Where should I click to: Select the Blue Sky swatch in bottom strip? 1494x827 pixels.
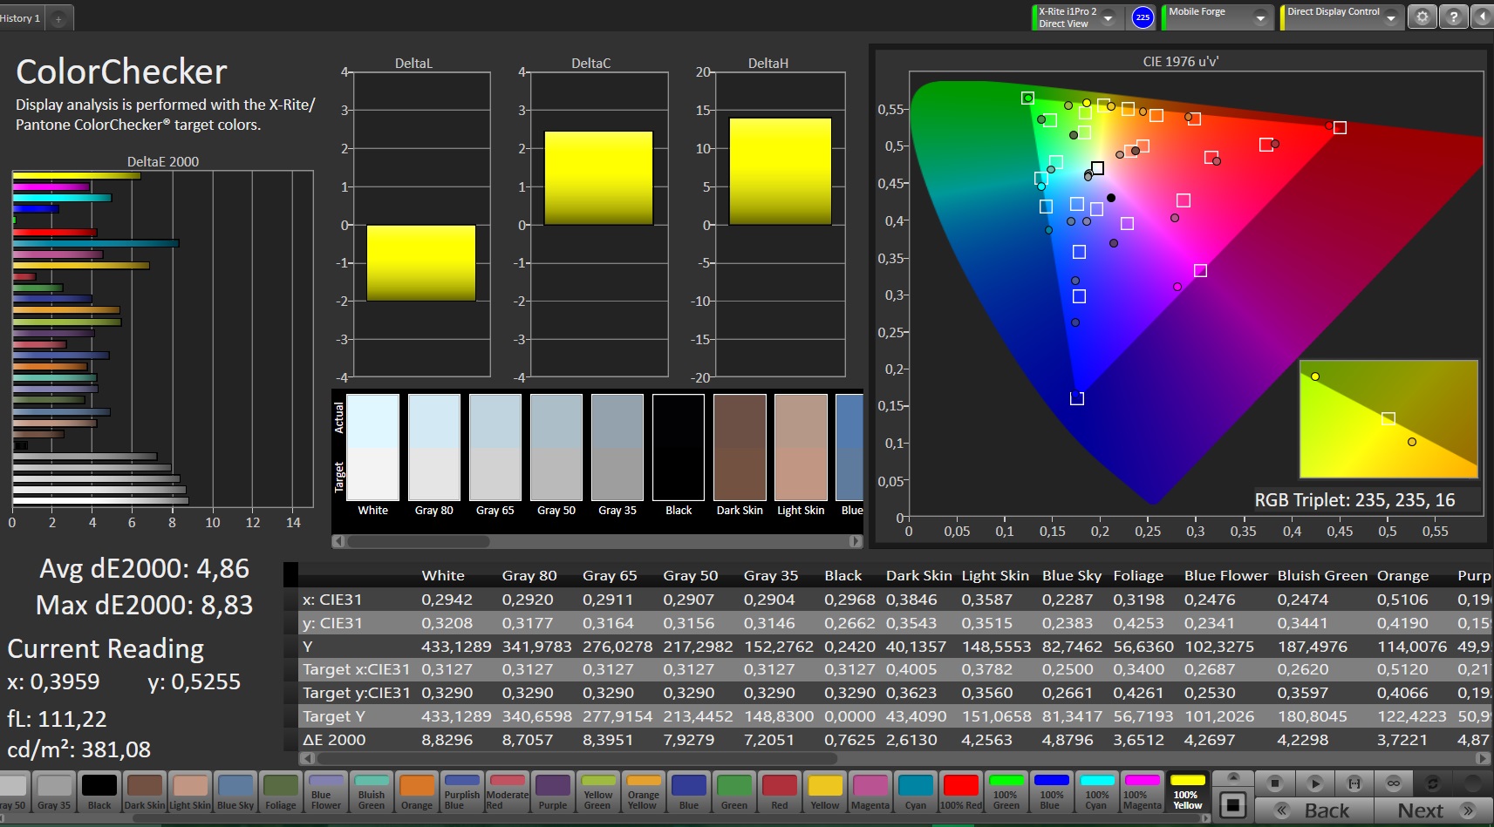coord(235,792)
